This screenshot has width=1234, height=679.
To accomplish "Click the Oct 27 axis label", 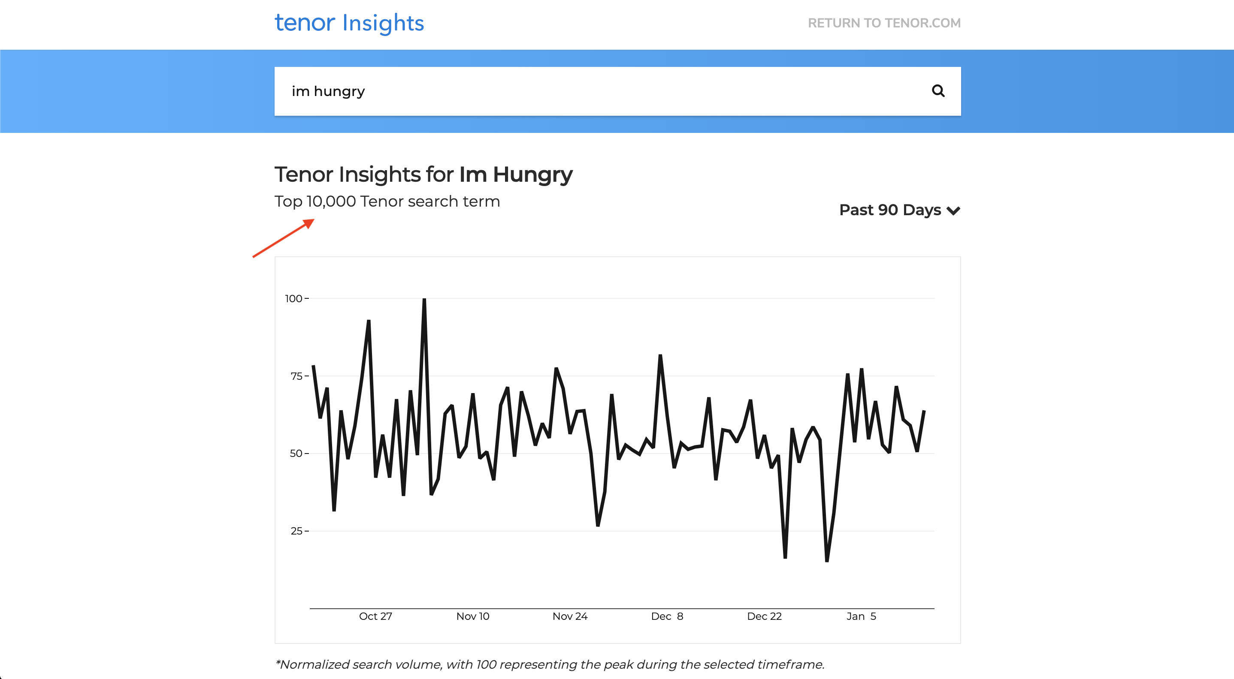I will (x=375, y=616).
